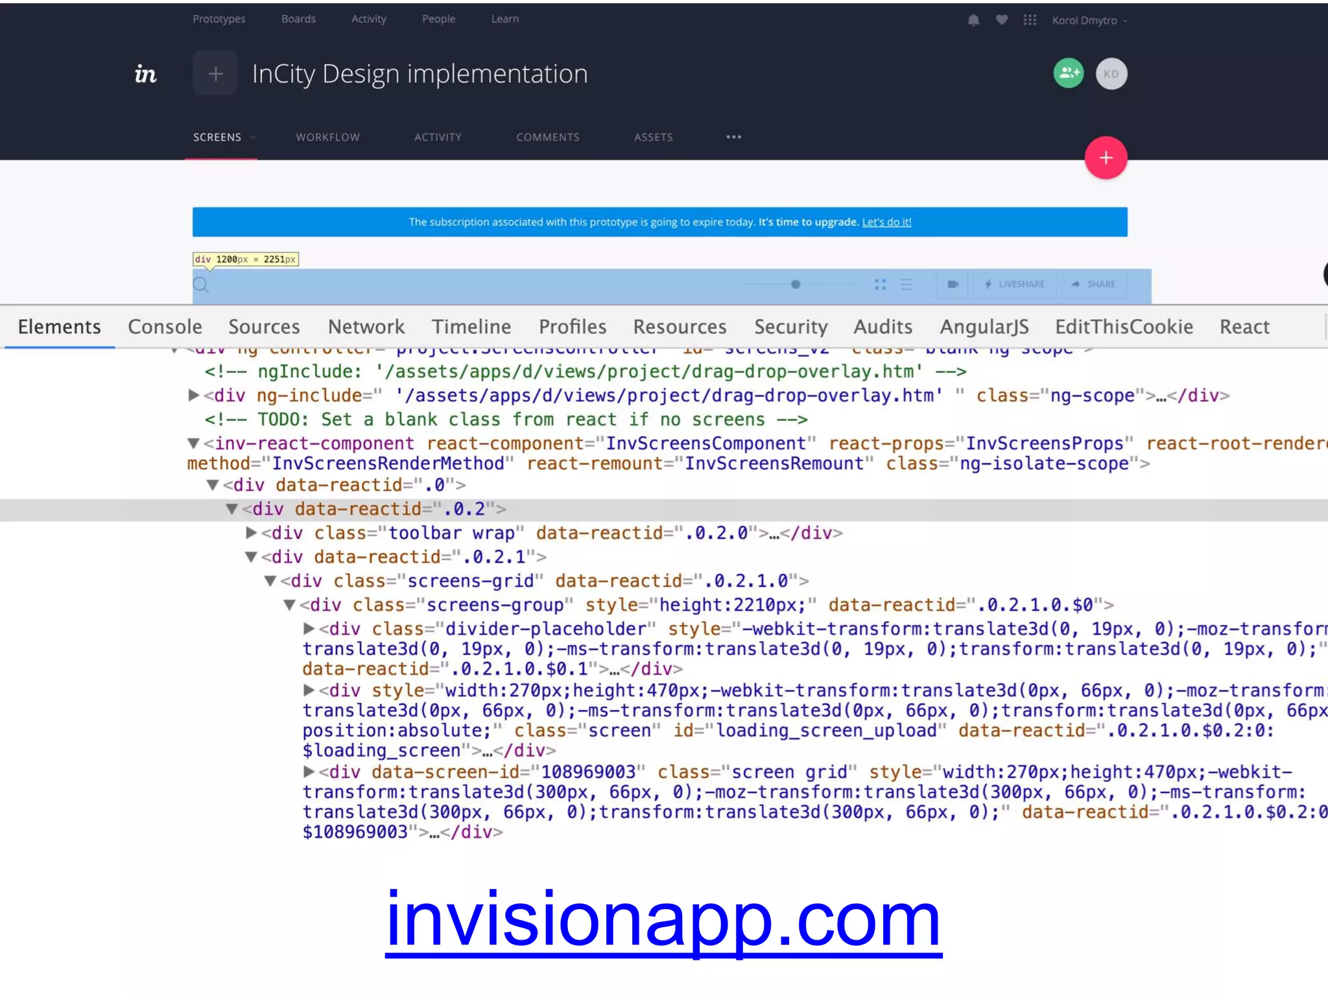This screenshot has width=1328, height=996.
Task: Open Korol Dmytro account dropdown
Action: pyautogui.click(x=1089, y=20)
